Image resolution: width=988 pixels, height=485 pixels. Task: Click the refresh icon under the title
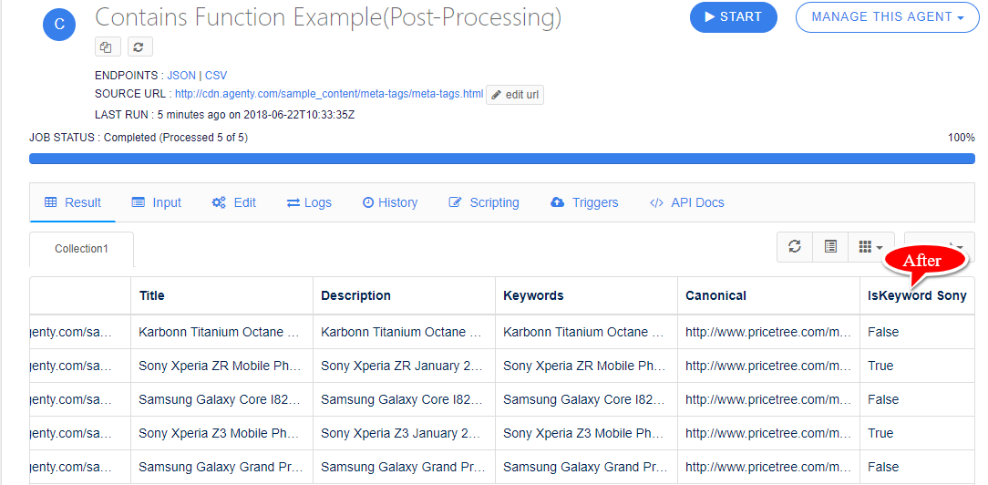point(139,46)
